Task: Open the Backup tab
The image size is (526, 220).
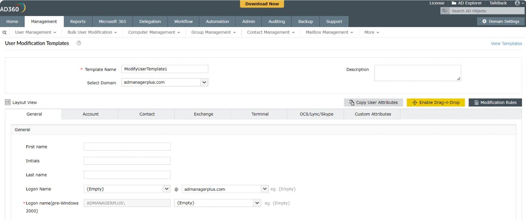Action: (305, 21)
